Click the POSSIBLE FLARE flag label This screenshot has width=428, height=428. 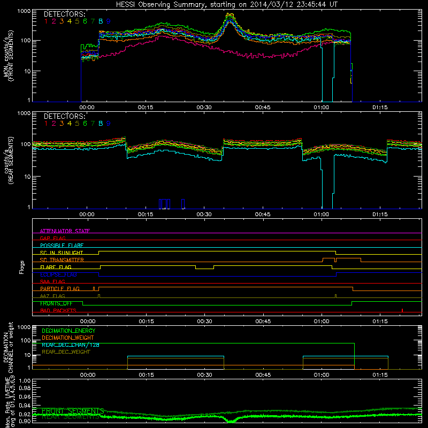click(x=62, y=246)
